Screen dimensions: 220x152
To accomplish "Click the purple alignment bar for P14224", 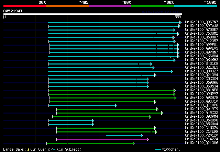I will point(102,139).
